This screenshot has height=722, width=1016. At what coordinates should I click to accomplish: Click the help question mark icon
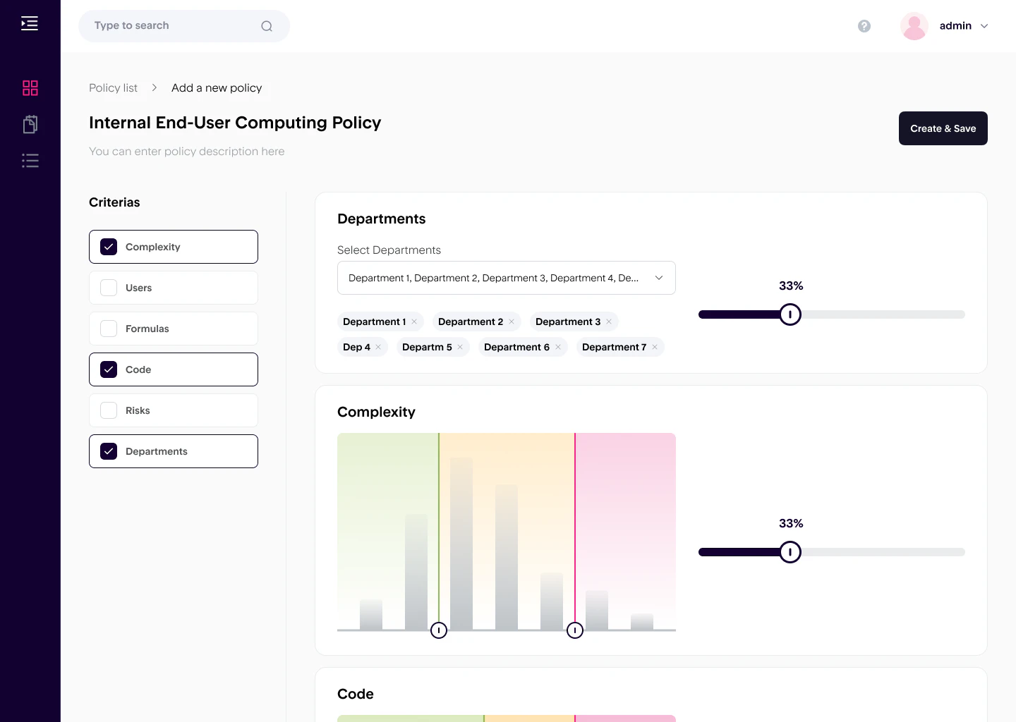(x=864, y=26)
